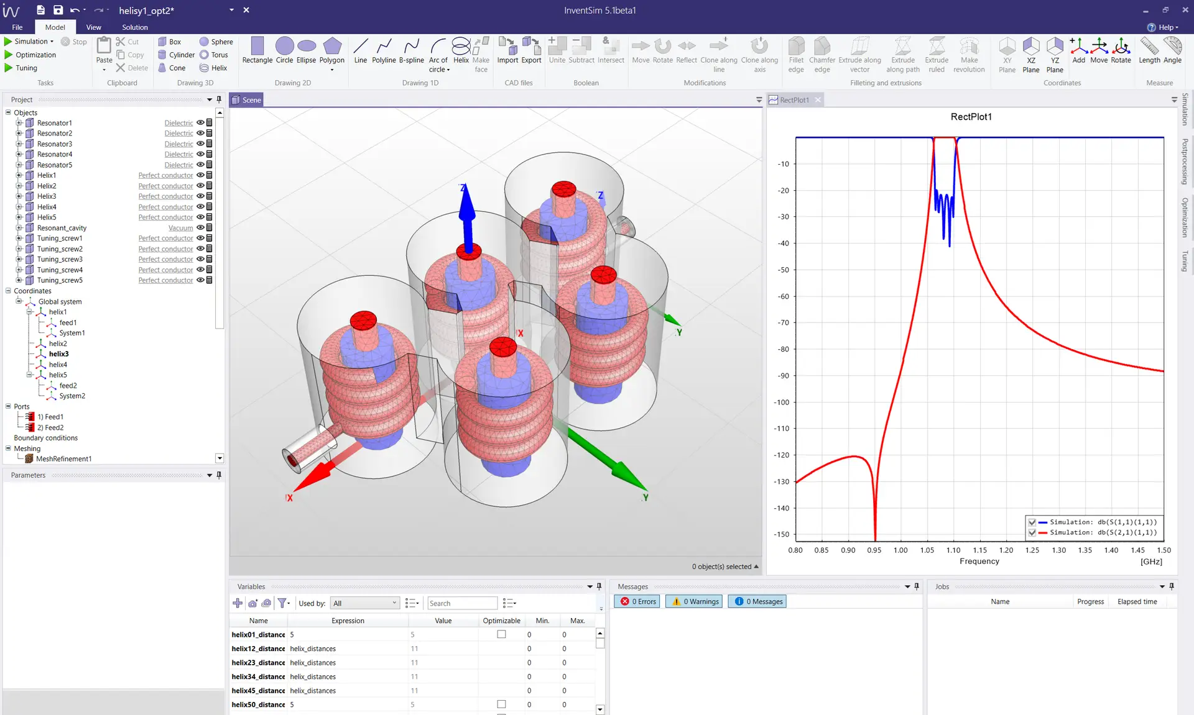Click the Torus shape tool

[212, 55]
